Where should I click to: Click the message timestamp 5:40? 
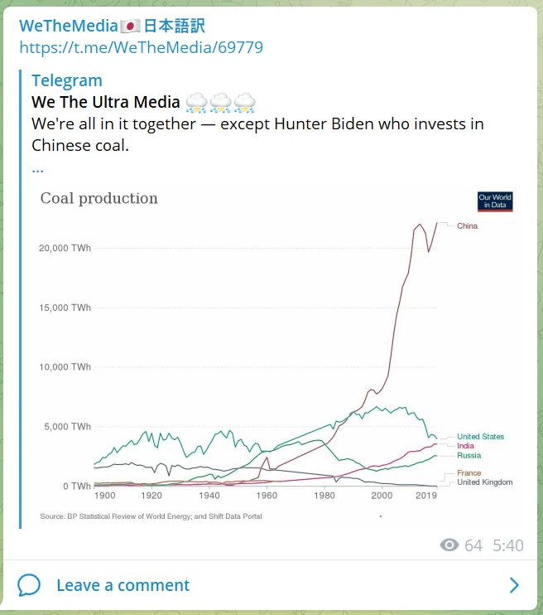508,545
